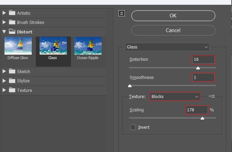Cancel the filter gallery dialog
The width and height of the screenshot is (232, 152).
point(173,30)
